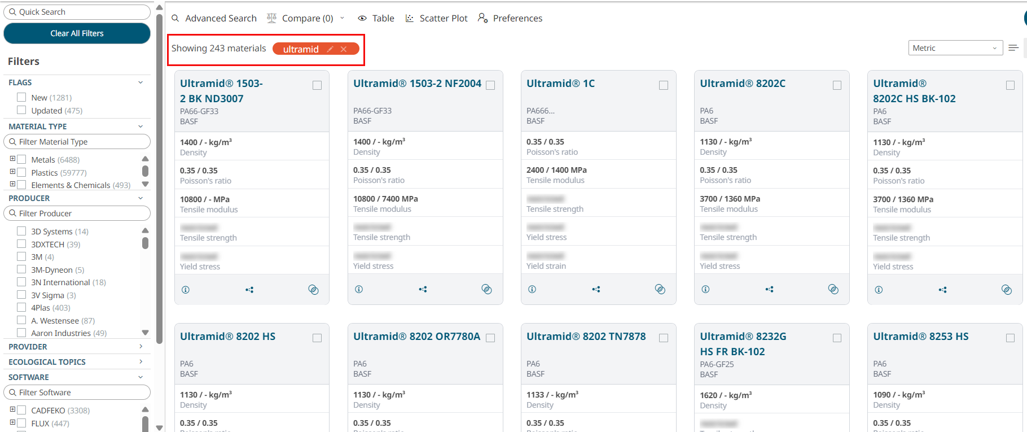Click the Filter Material Type field
Viewport: 1027px width, 432px height.
pos(77,142)
